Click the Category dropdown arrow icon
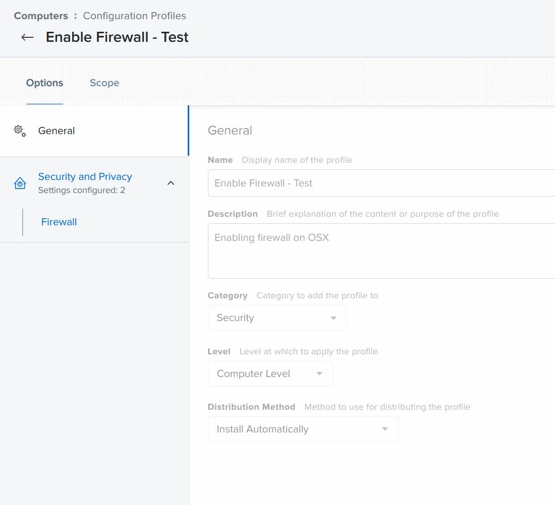This screenshot has width=555, height=505. [334, 318]
